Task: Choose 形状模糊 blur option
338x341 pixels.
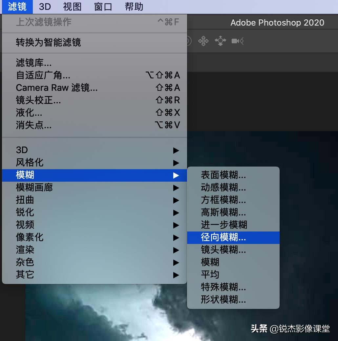Action: click(x=223, y=300)
